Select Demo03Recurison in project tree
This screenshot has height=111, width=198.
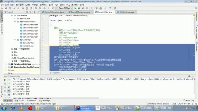(30, 31)
